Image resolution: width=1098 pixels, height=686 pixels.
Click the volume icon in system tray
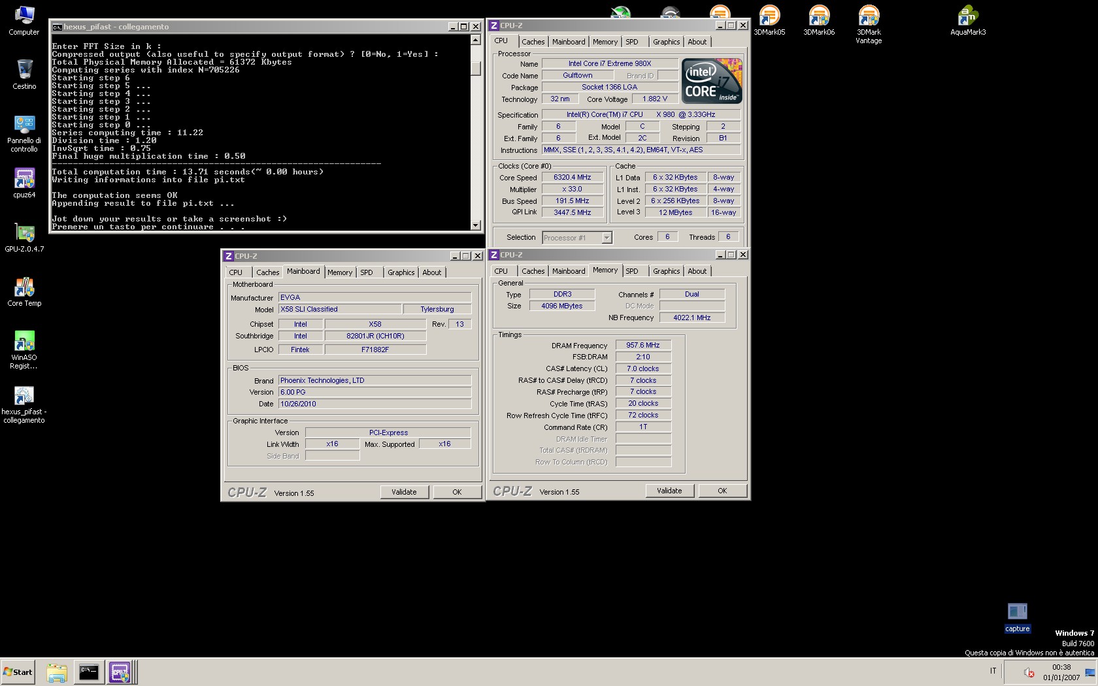tap(1029, 672)
